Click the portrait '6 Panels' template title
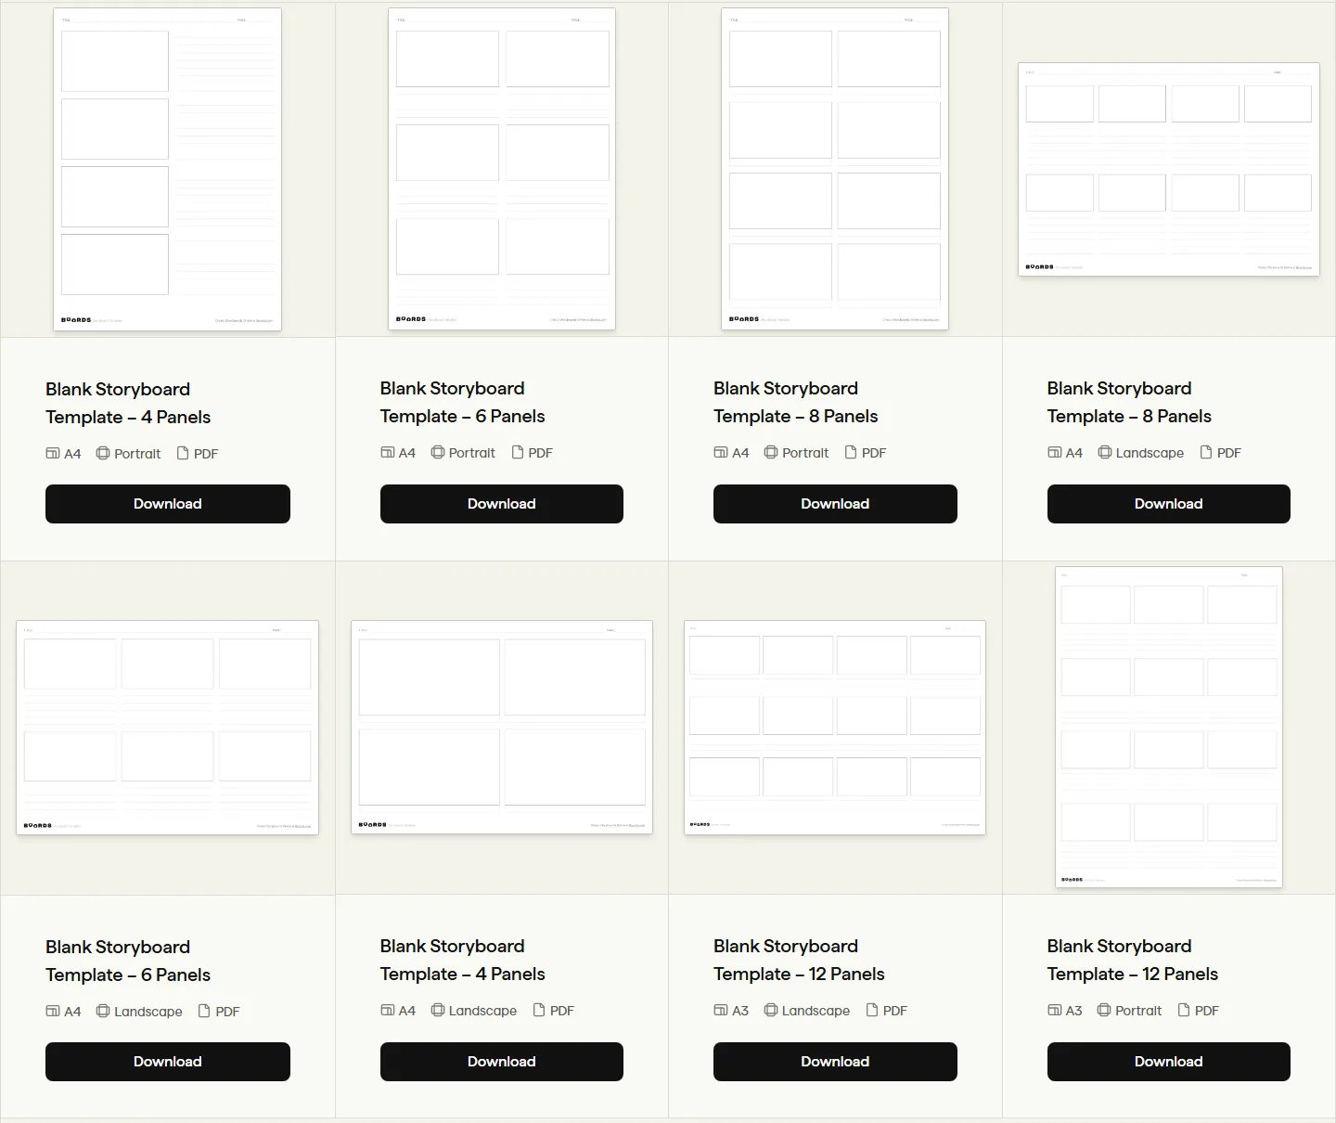 [462, 402]
